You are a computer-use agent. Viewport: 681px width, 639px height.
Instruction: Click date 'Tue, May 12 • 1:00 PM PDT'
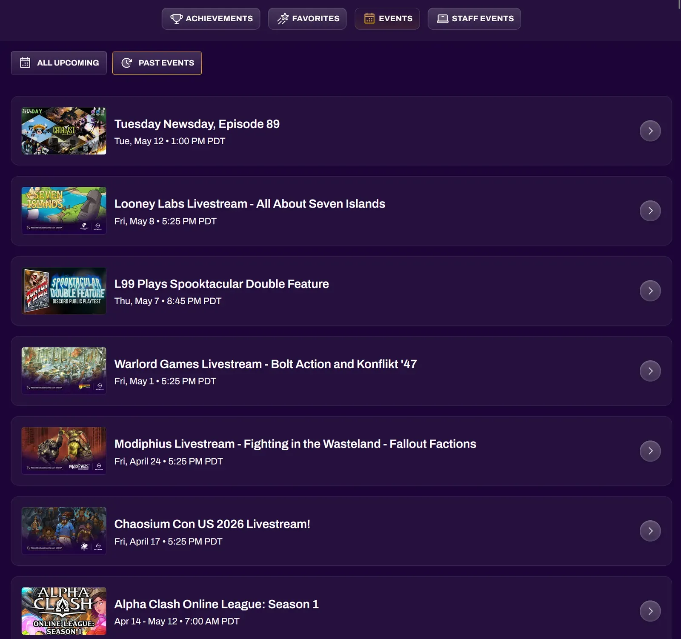click(170, 141)
